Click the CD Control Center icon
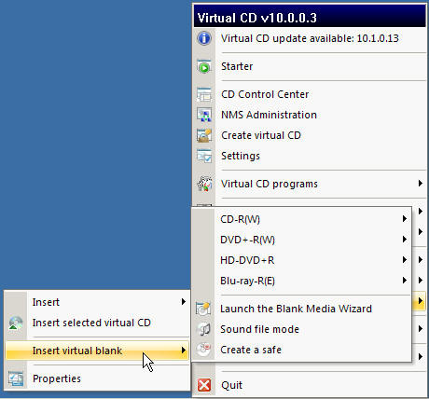The width and height of the screenshot is (429, 399). pos(204,94)
